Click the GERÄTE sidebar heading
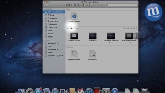165x93 pixels. (47, 41)
